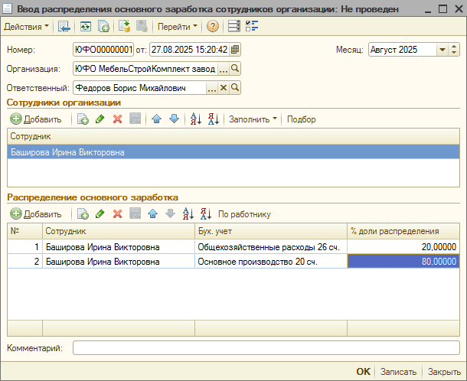The image size is (467, 381).
Task: Expand the Заполнить dropdown
Action: [253, 119]
